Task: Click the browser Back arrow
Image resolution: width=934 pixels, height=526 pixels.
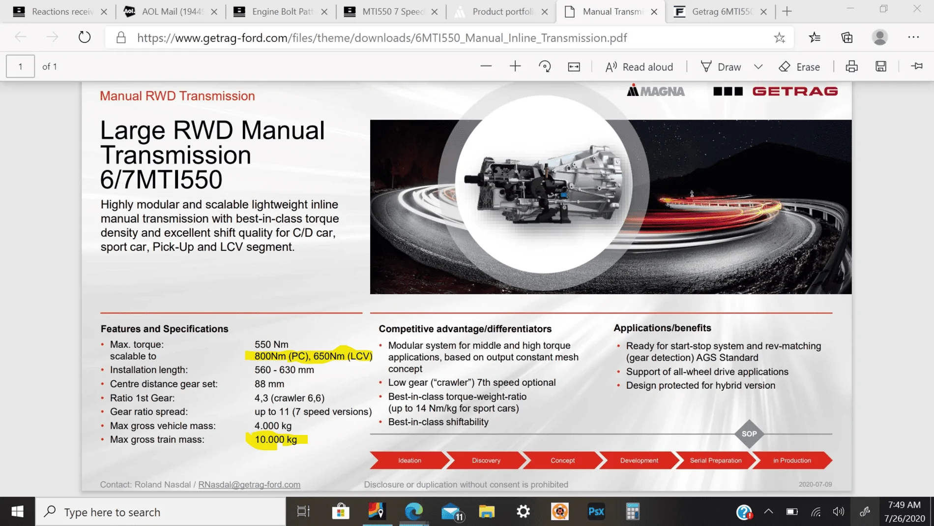Action: tap(21, 37)
